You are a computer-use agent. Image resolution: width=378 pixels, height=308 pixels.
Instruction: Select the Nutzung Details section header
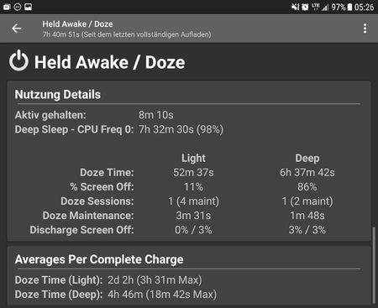coord(58,95)
